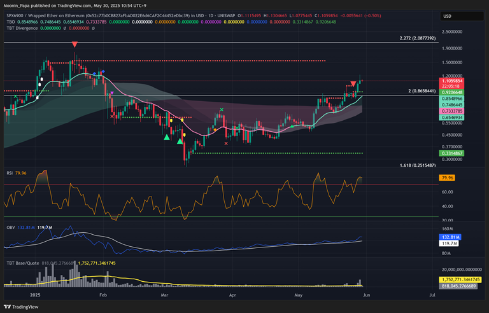This screenshot has width=489, height=313.
Task: Select the purple down-triangle marker in early February
Action: 112,94
